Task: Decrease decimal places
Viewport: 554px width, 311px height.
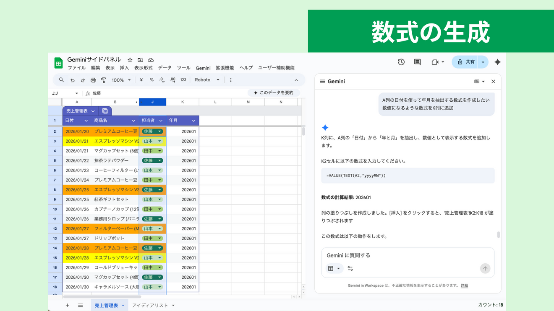Action: 162,80
